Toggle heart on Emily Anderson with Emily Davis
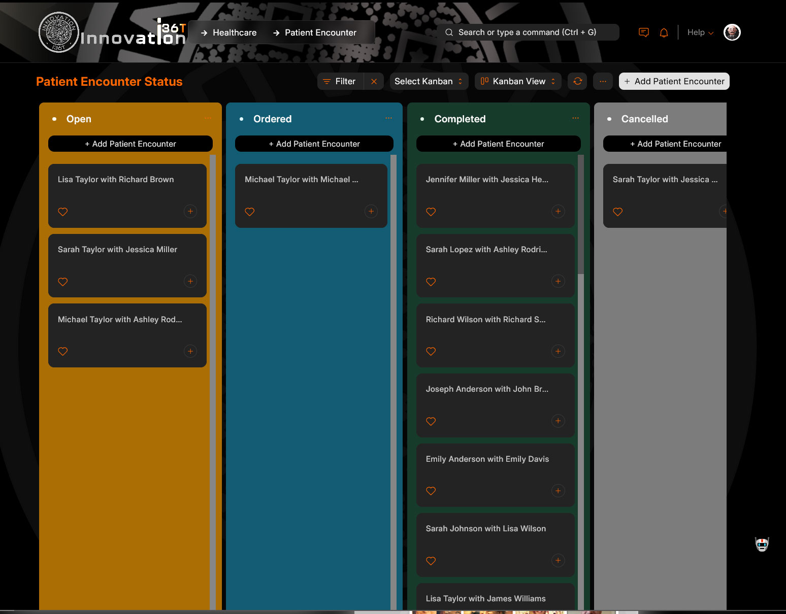The width and height of the screenshot is (786, 614). [x=431, y=491]
